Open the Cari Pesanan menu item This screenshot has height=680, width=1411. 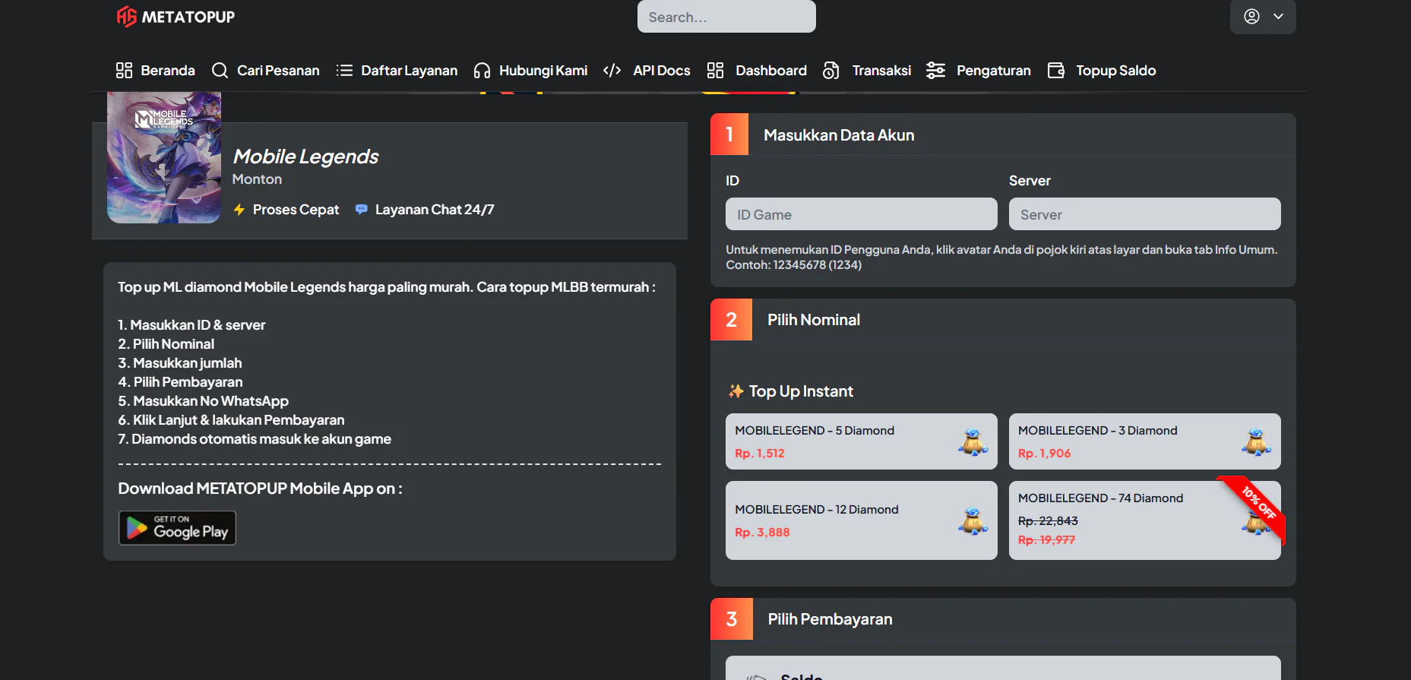pos(265,71)
